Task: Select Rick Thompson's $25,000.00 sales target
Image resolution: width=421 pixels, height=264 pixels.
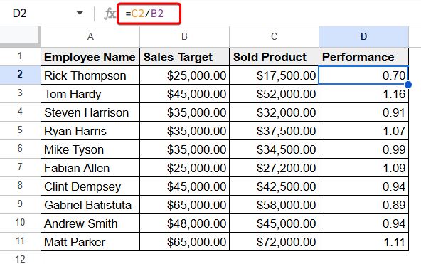Action: click(184, 75)
